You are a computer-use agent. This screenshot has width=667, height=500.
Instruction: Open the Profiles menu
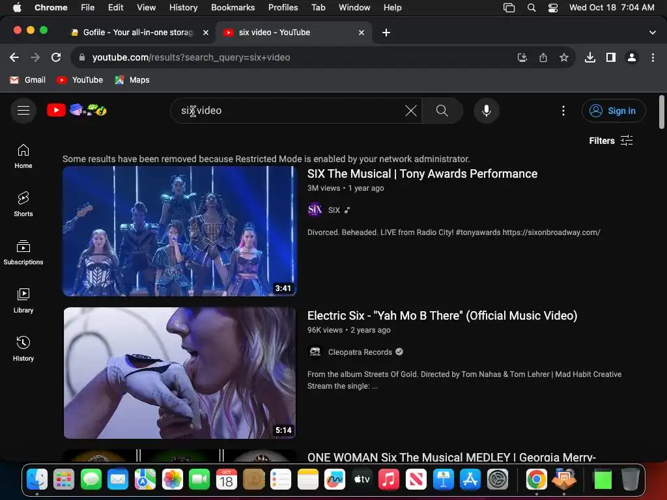[283, 7]
